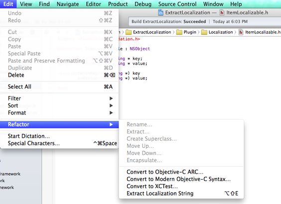Screen dimensions: 281x204
Task: Expand the Format submenu arrow
Action: pos(111,113)
